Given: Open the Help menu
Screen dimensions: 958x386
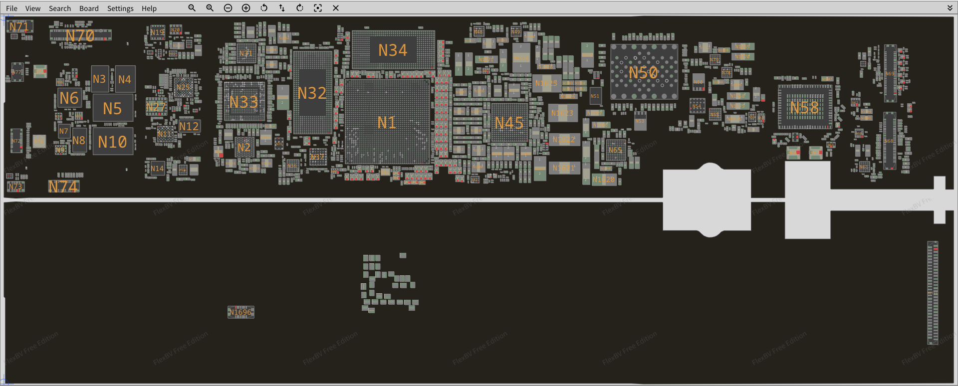Looking at the screenshot, I should coord(149,8).
